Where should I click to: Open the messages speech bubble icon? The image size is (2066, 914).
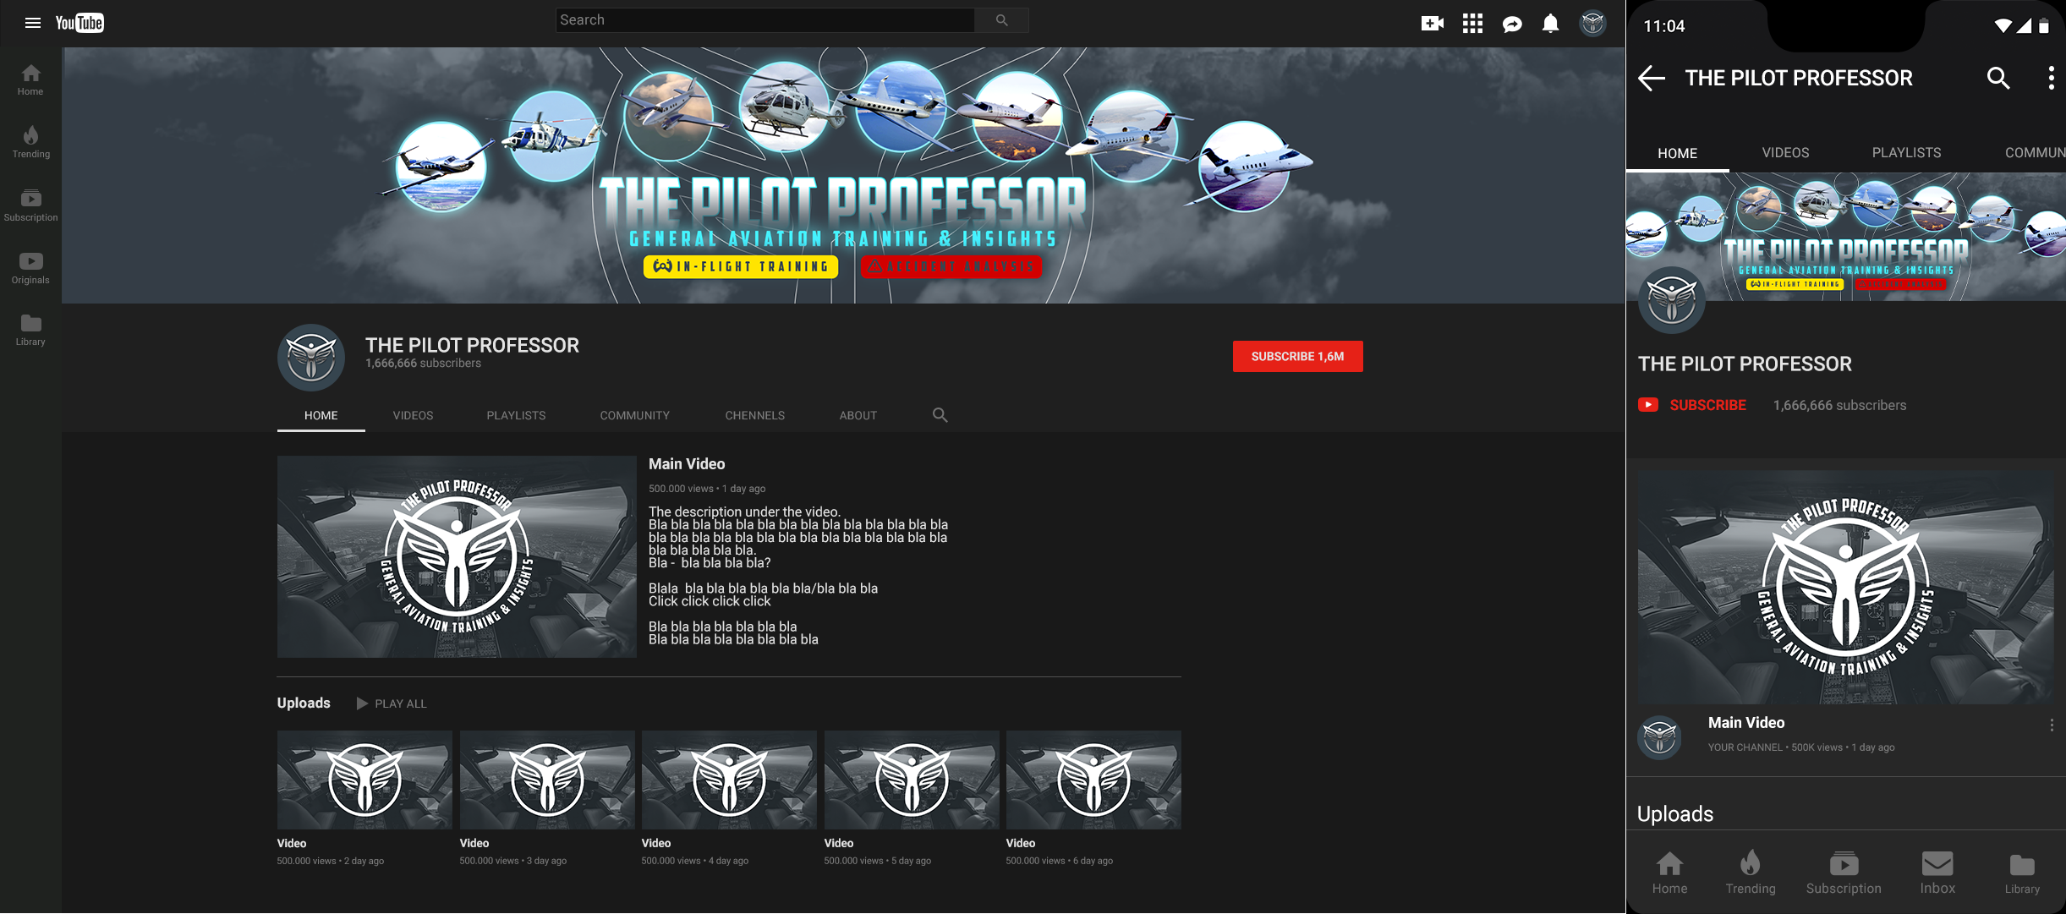1512,24
